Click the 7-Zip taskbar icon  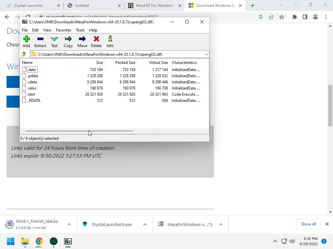click(68, 241)
